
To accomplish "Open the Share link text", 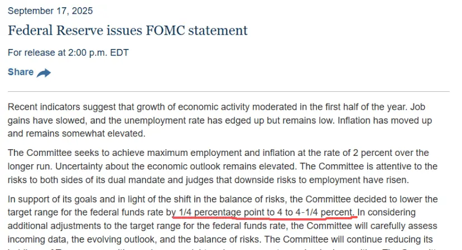I will click(x=21, y=72).
